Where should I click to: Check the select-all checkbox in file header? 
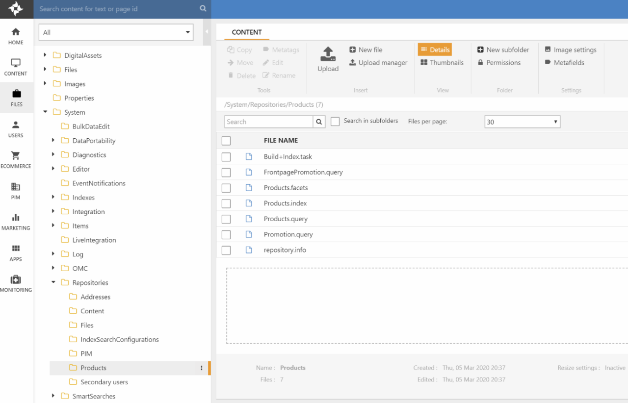pyautogui.click(x=226, y=141)
